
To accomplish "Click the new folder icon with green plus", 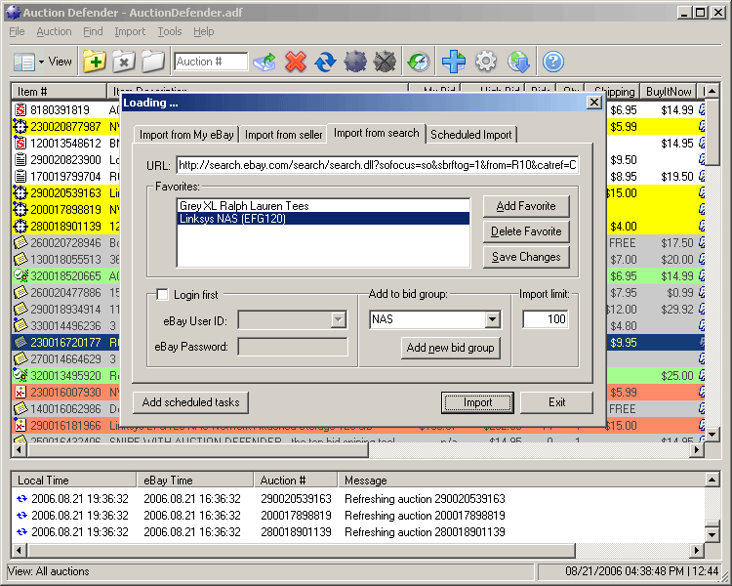I will 94,62.
